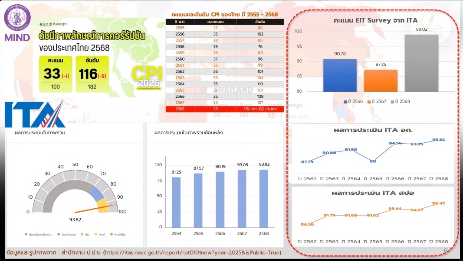Toggle the blue ปี 2566 legend entry
The width and height of the screenshot is (463, 261).
(x=353, y=102)
